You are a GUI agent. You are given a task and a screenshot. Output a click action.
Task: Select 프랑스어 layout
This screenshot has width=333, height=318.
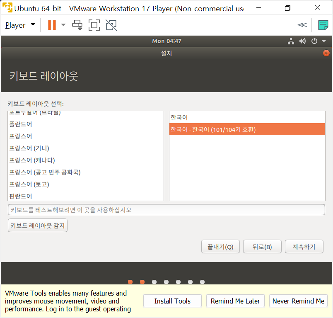point(86,136)
